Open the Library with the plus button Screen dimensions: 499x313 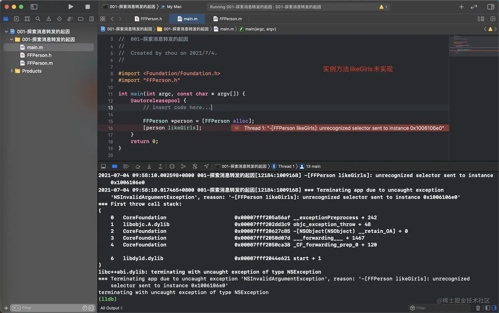coord(461,7)
